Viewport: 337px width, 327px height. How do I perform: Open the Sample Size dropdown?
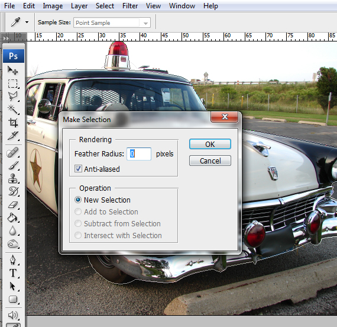112,23
